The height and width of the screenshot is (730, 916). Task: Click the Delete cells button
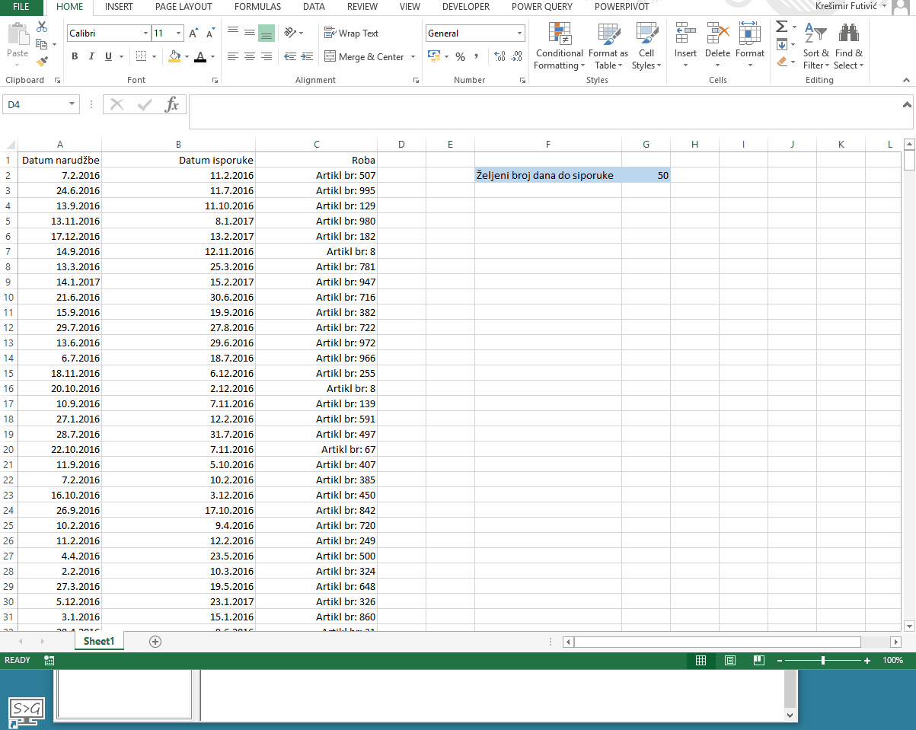[717, 46]
